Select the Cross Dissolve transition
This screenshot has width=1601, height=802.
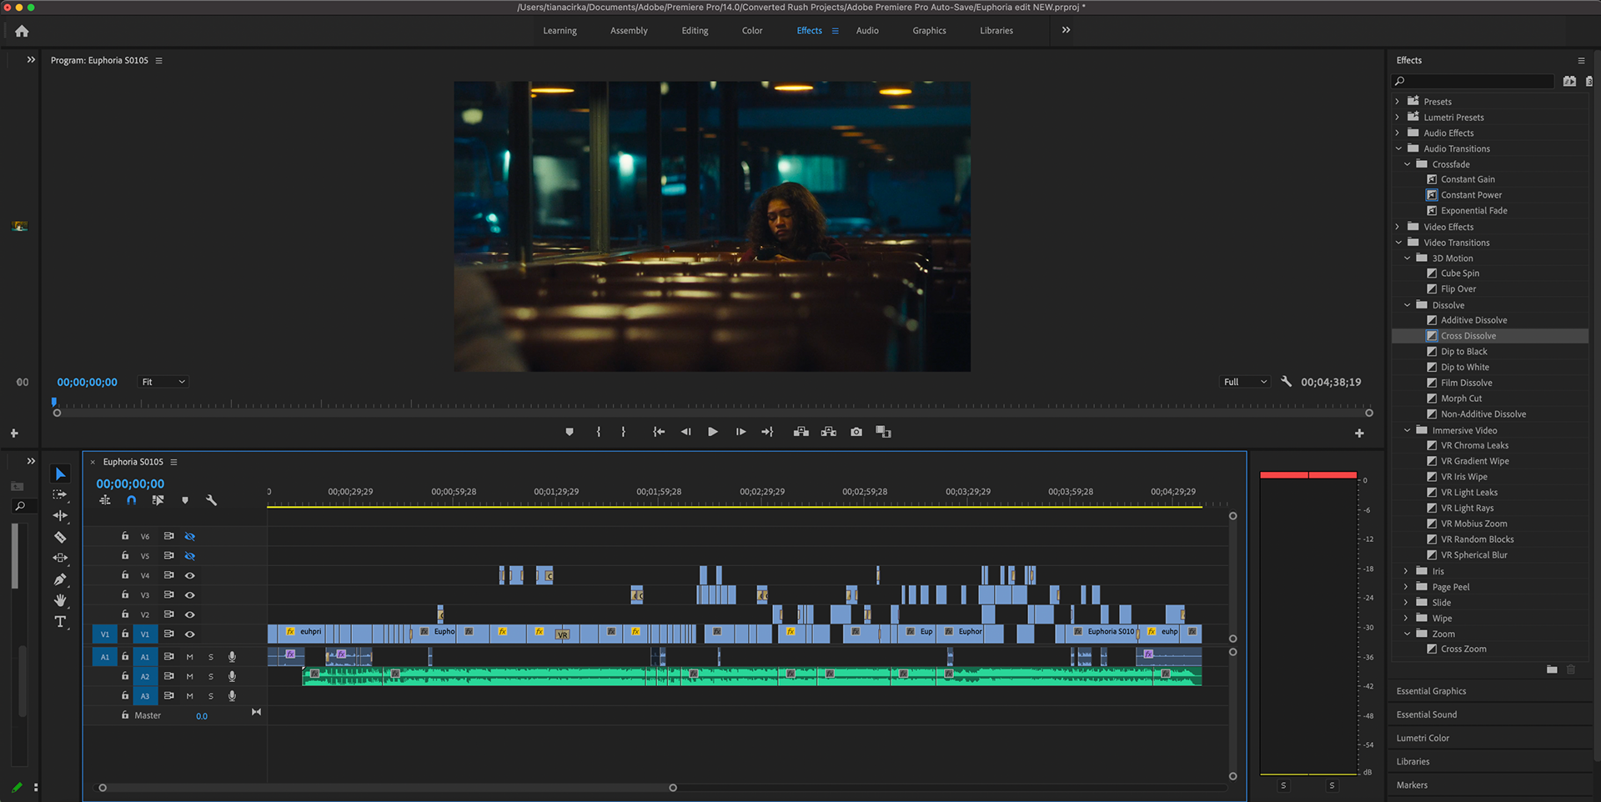coord(1490,336)
